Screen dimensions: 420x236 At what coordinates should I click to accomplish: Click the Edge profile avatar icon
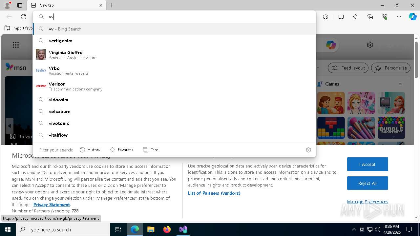(x=7, y=5)
